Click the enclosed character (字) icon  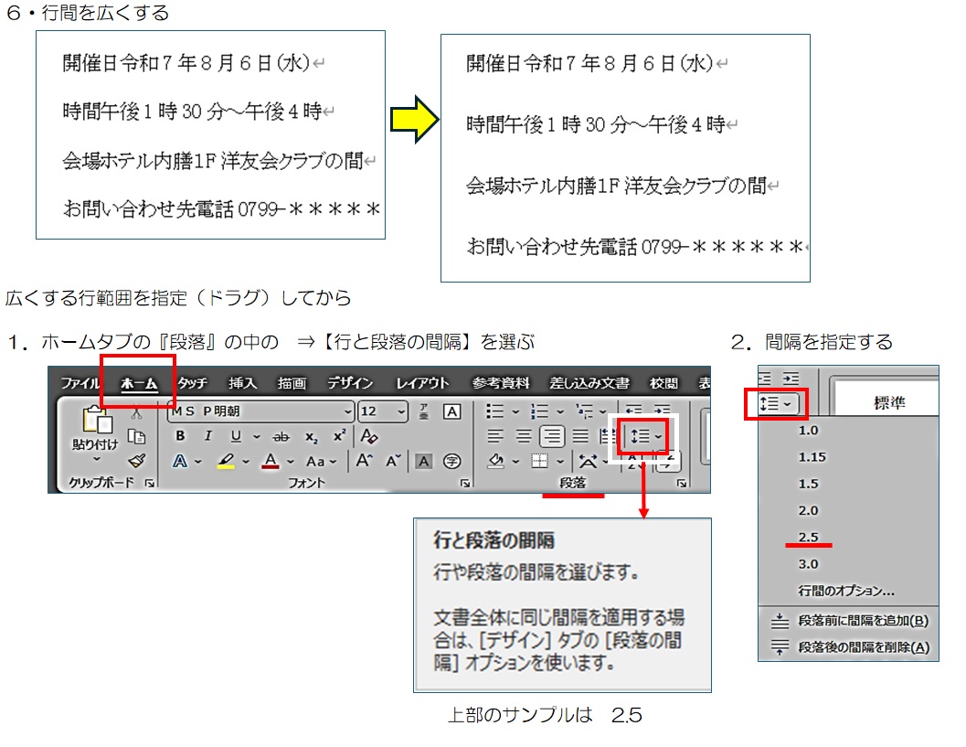[x=451, y=462]
